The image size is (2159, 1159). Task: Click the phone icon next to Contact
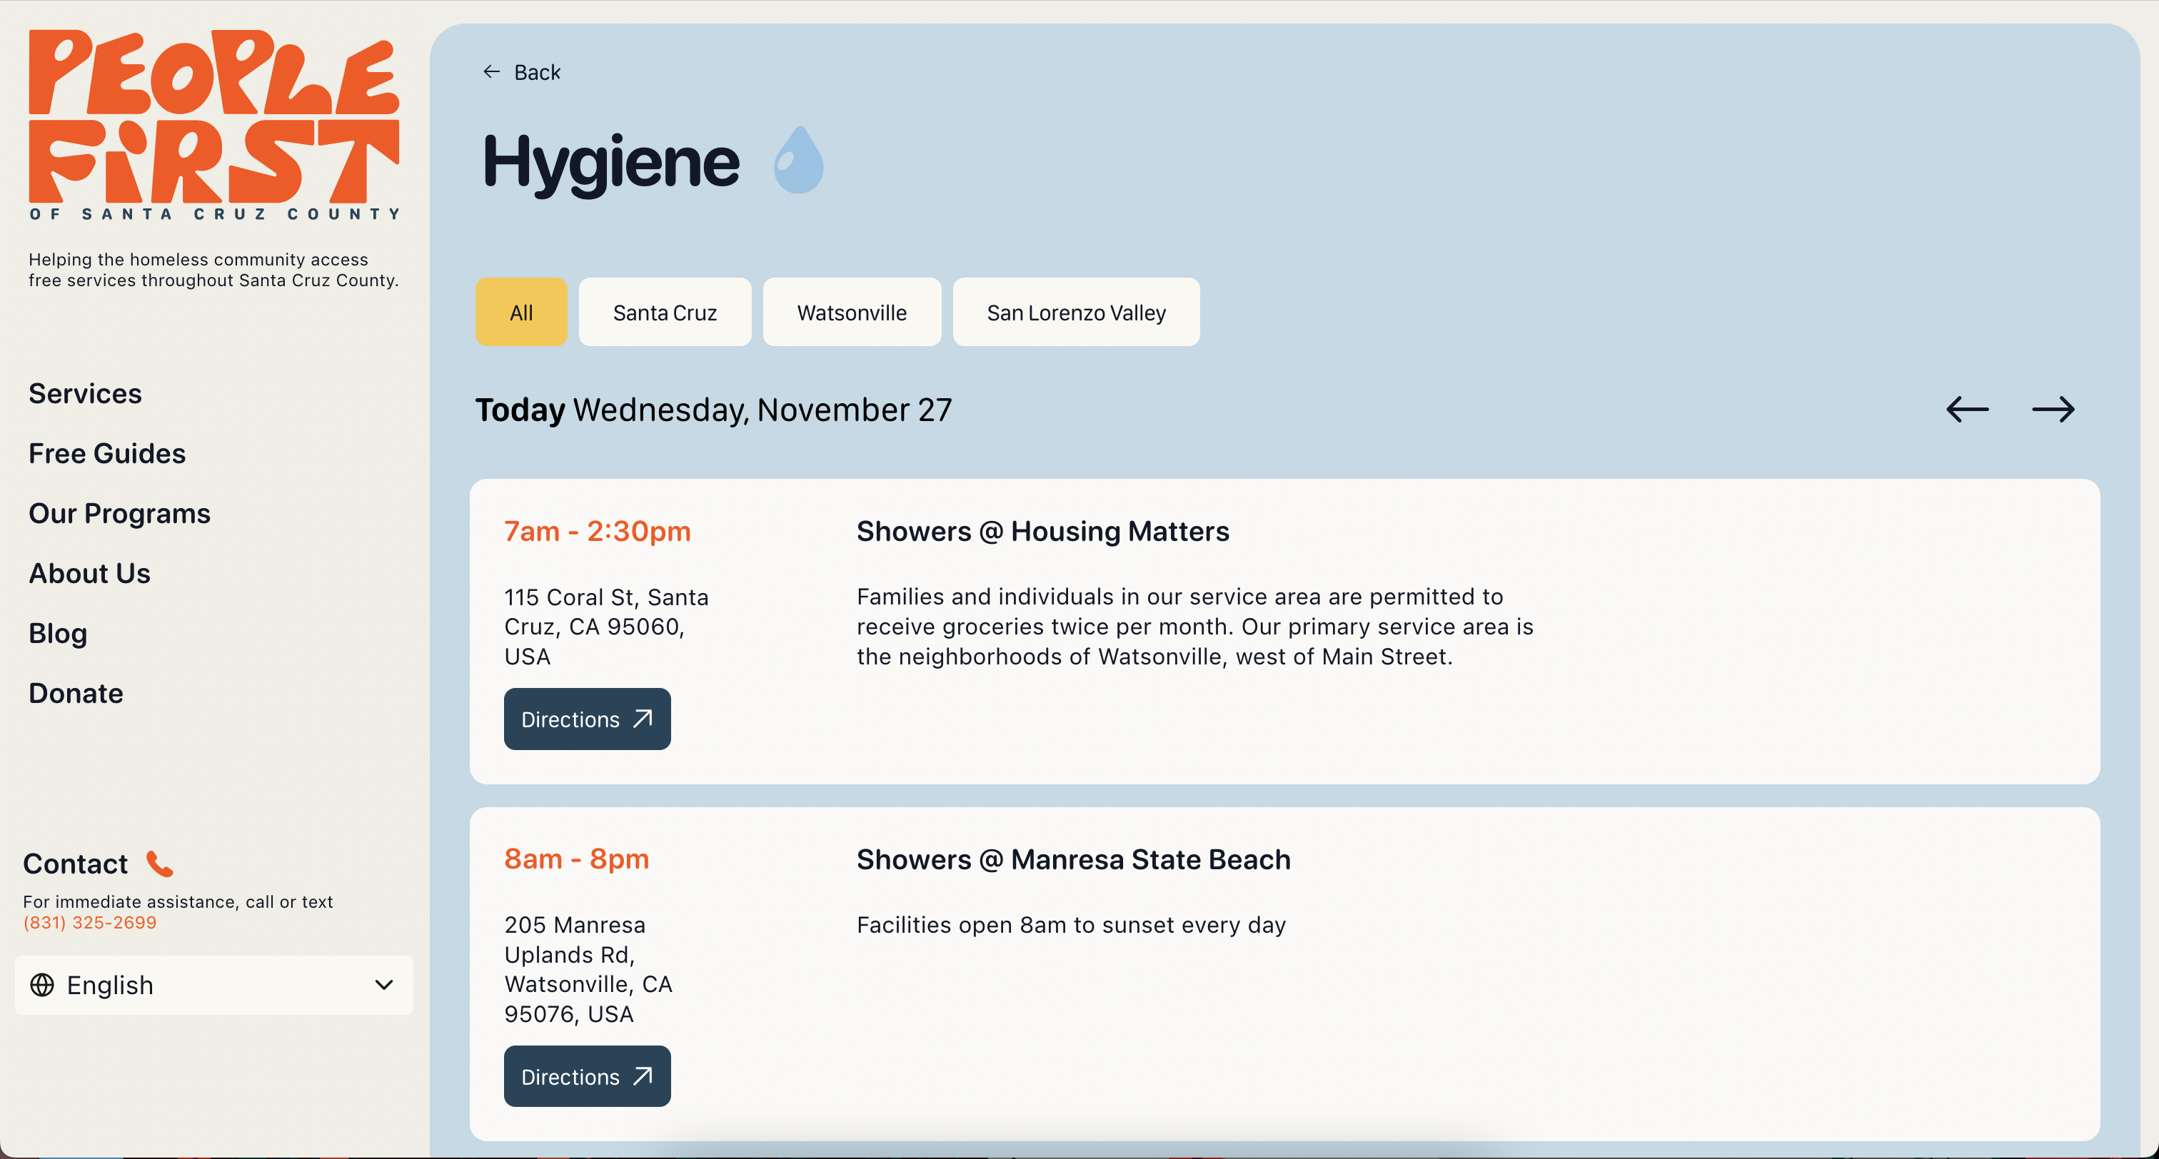click(159, 863)
